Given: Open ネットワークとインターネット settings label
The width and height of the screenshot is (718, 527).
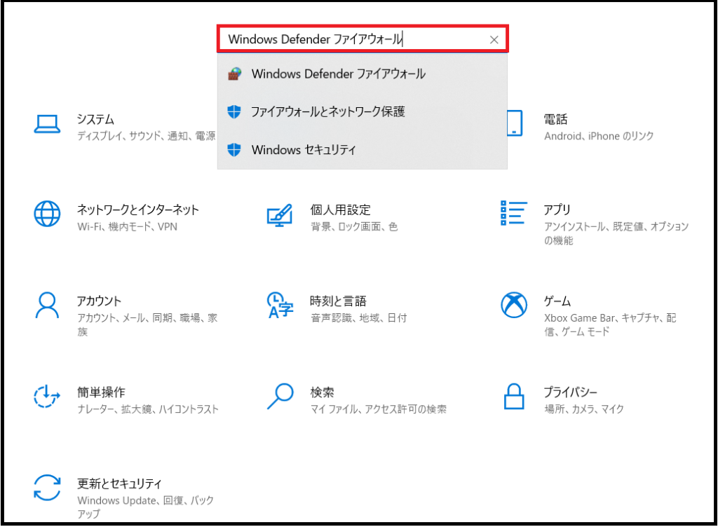Looking at the screenshot, I should tap(138, 210).
